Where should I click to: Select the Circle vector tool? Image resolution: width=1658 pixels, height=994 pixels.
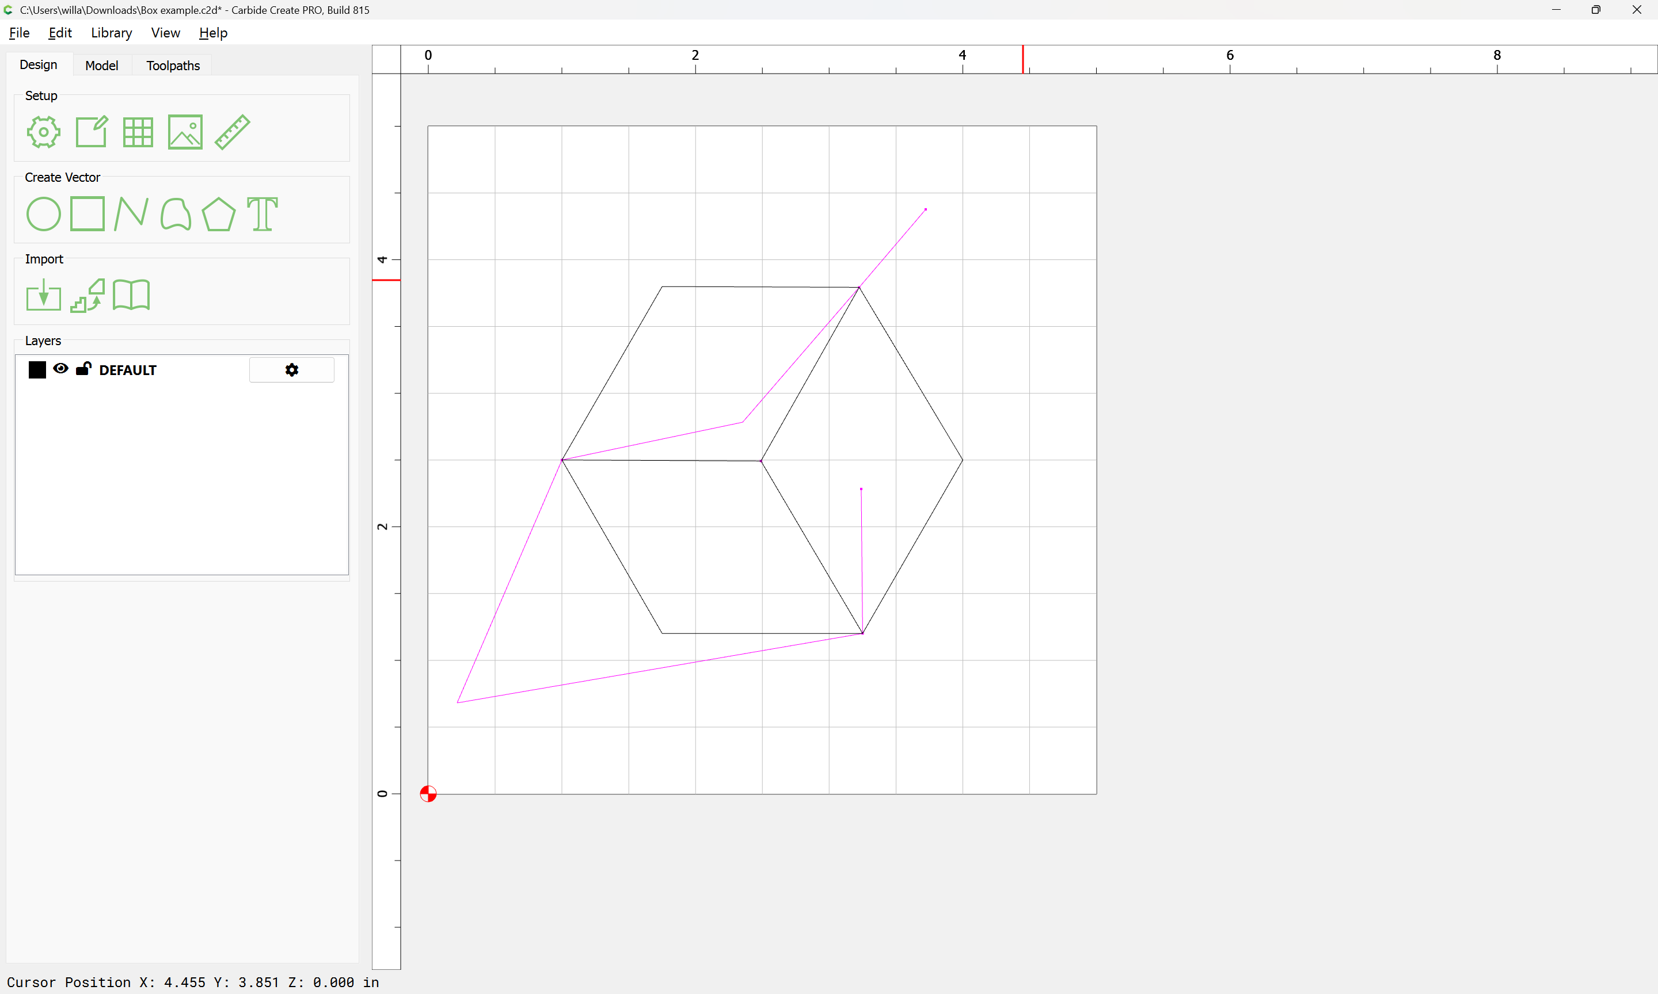click(x=44, y=213)
